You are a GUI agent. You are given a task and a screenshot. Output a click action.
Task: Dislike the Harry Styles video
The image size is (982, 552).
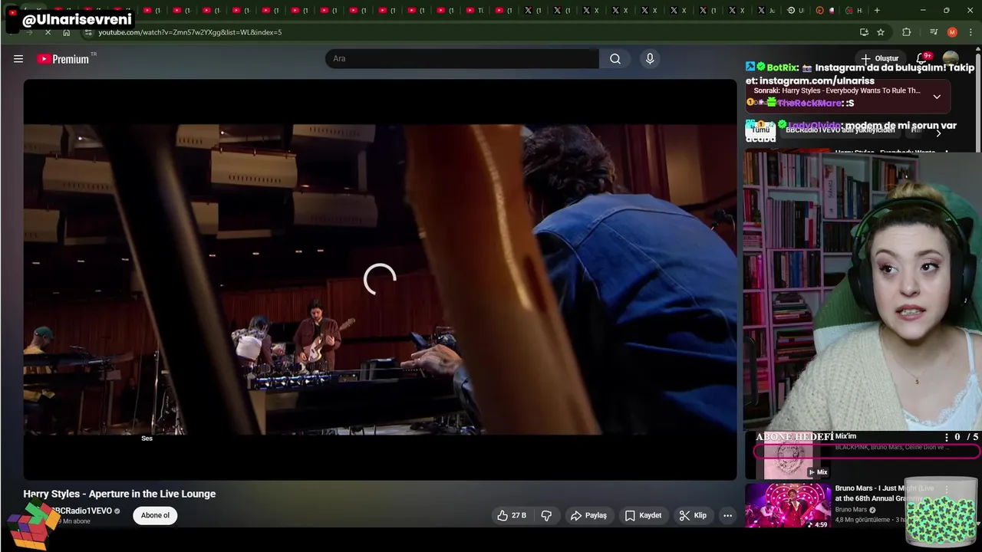(546, 515)
